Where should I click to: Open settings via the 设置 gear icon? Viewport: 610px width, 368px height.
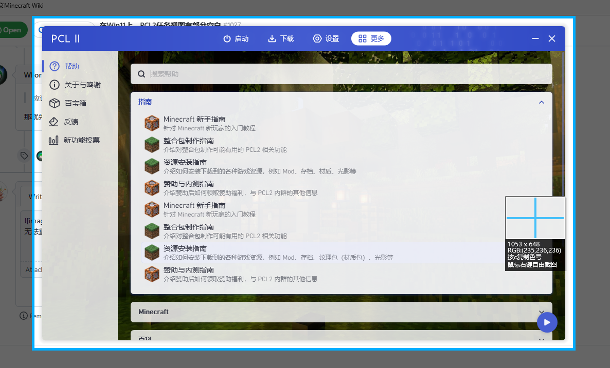(x=316, y=38)
